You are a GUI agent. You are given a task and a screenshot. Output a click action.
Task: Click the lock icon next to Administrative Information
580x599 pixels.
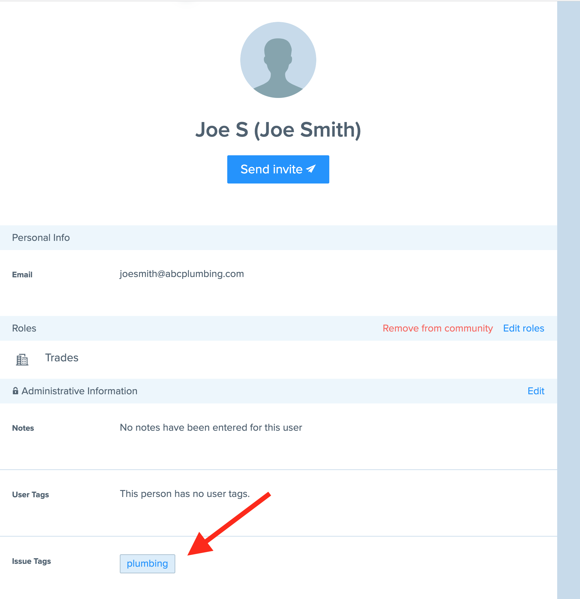tap(15, 391)
